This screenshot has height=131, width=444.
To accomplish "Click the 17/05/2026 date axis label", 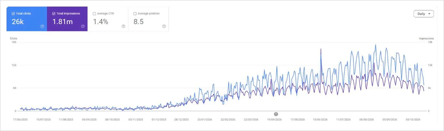I will pyautogui.click(x=297, y=120).
